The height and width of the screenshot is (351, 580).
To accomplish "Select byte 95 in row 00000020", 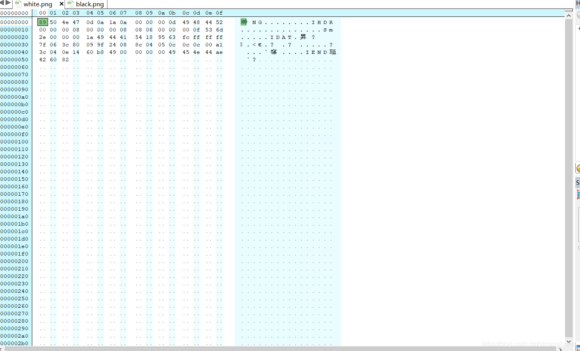I will [161, 37].
